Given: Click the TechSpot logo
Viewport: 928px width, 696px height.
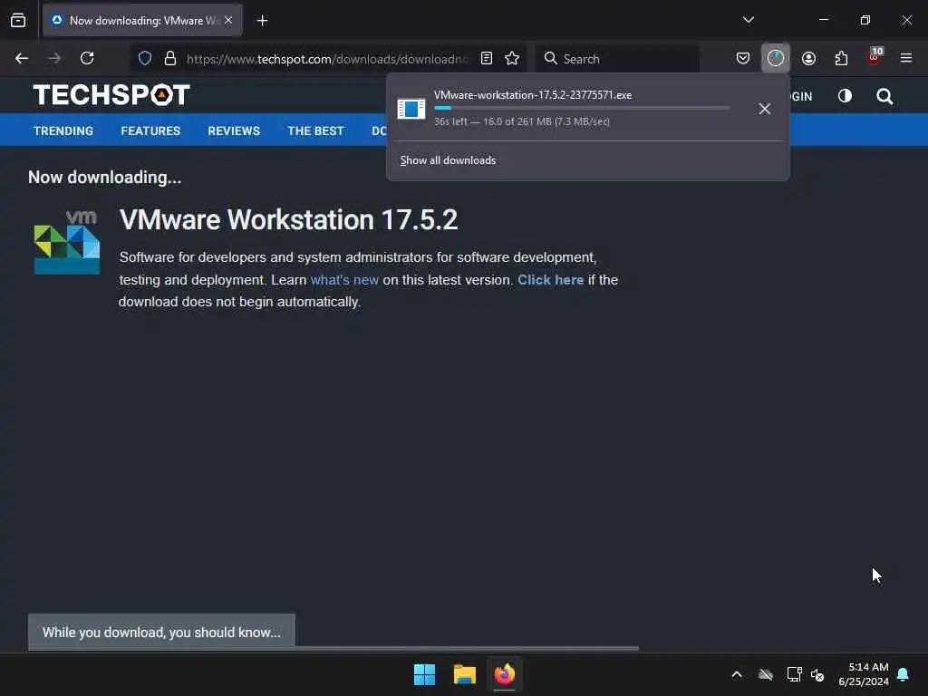Looking at the screenshot, I should point(111,94).
